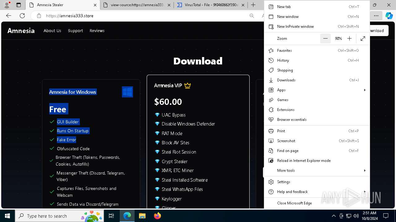
Task: Close the Amnesia Stealer tab
Action: tap(94, 5)
